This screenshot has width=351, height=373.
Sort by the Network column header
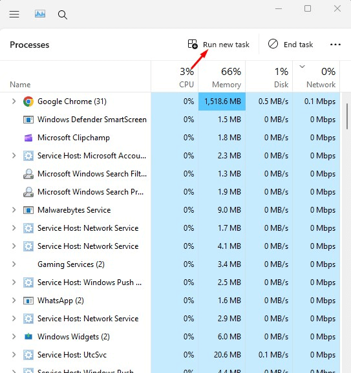[316, 76]
